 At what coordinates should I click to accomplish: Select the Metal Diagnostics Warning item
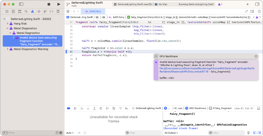point(31,49)
